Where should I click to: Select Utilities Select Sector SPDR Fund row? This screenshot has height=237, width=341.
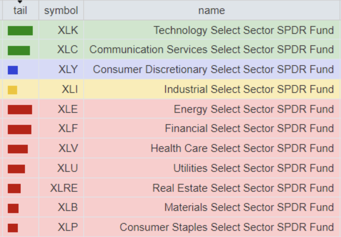pos(254,168)
